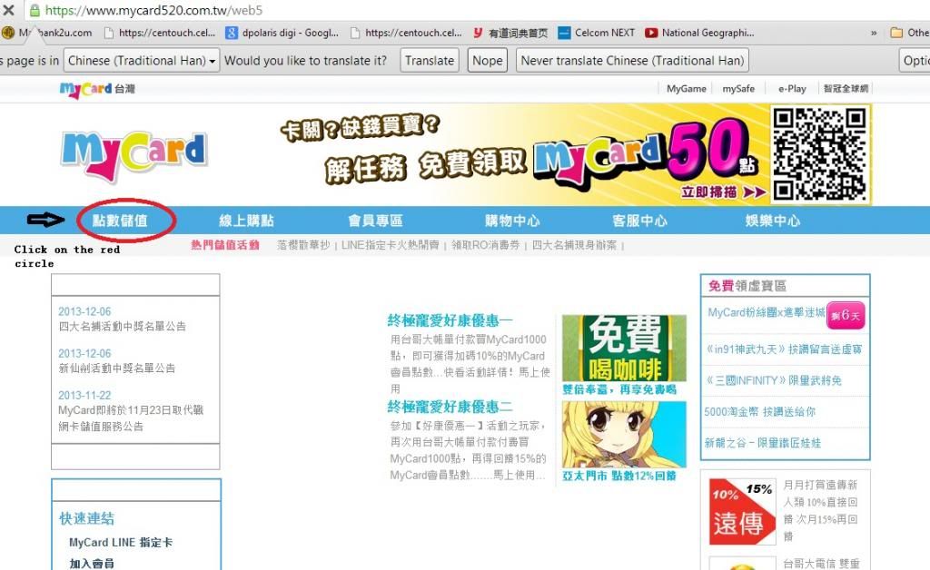Click the 終極寵愛好康優惠一 headline link

[x=450, y=320]
